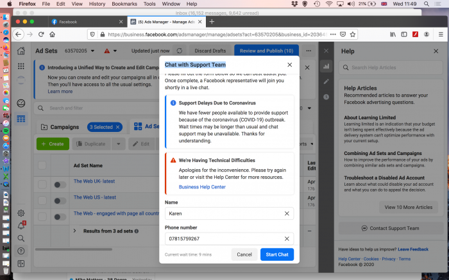Open Firefox Library icon in toolbar

click(393, 35)
